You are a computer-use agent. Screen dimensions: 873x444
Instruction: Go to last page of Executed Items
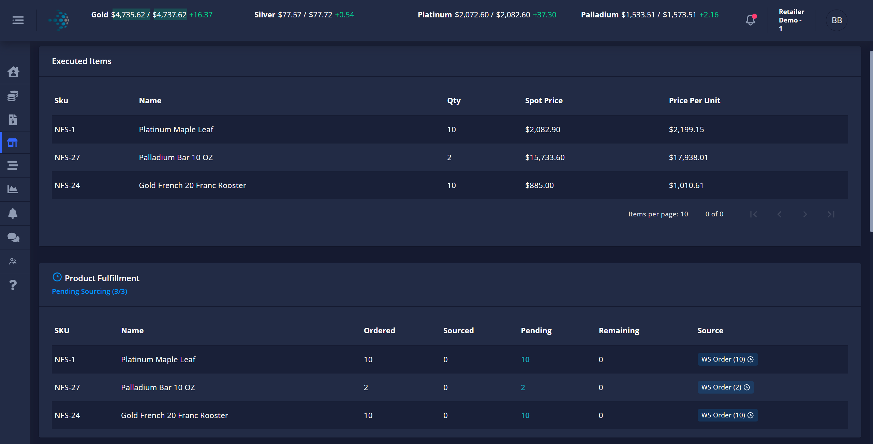[x=831, y=214]
